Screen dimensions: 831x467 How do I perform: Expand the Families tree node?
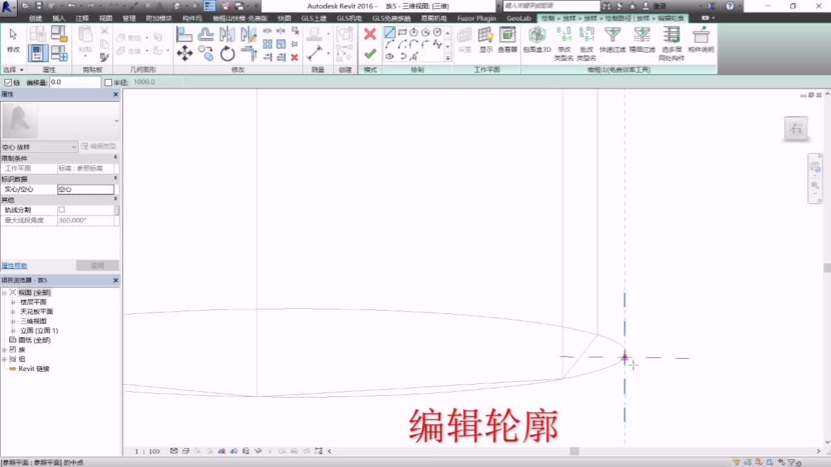[x=4, y=350]
